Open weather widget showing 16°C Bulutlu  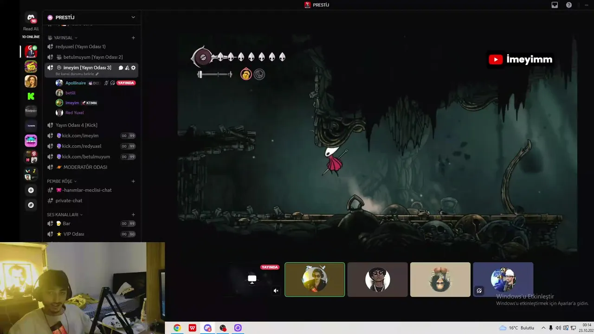point(517,328)
